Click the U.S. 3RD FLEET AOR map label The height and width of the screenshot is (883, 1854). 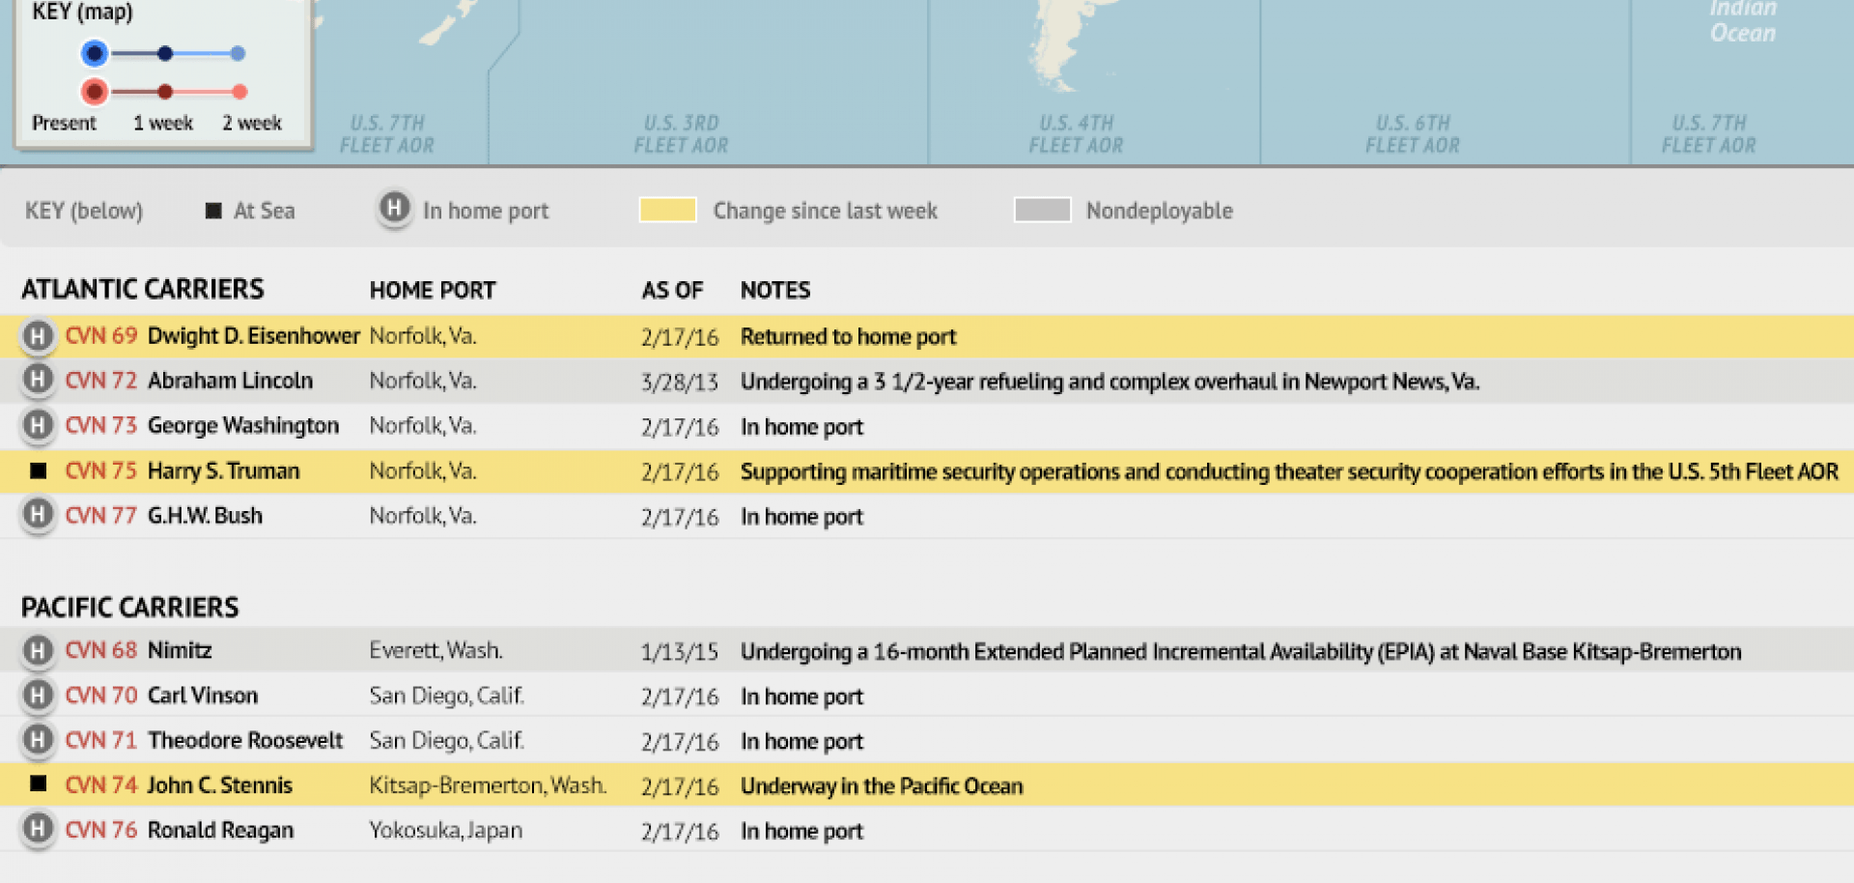[x=681, y=134]
